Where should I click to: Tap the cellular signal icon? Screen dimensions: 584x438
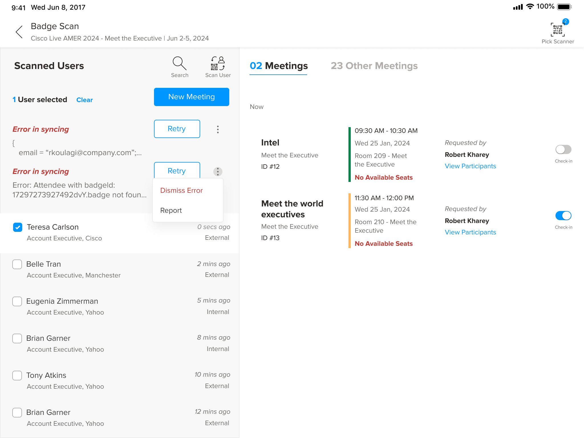coord(518,7)
